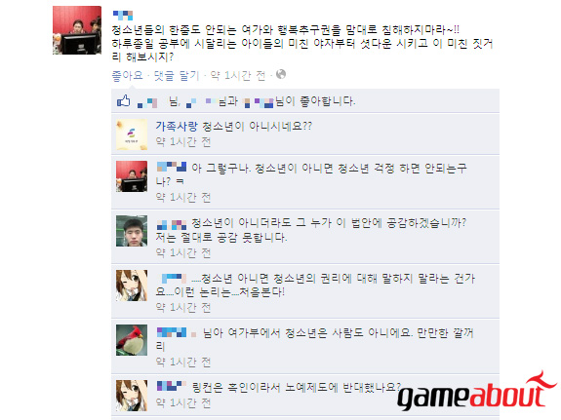This screenshot has height=420, width=561.
Task: Click the 가족사랑 commenter name
Action: 177,126
